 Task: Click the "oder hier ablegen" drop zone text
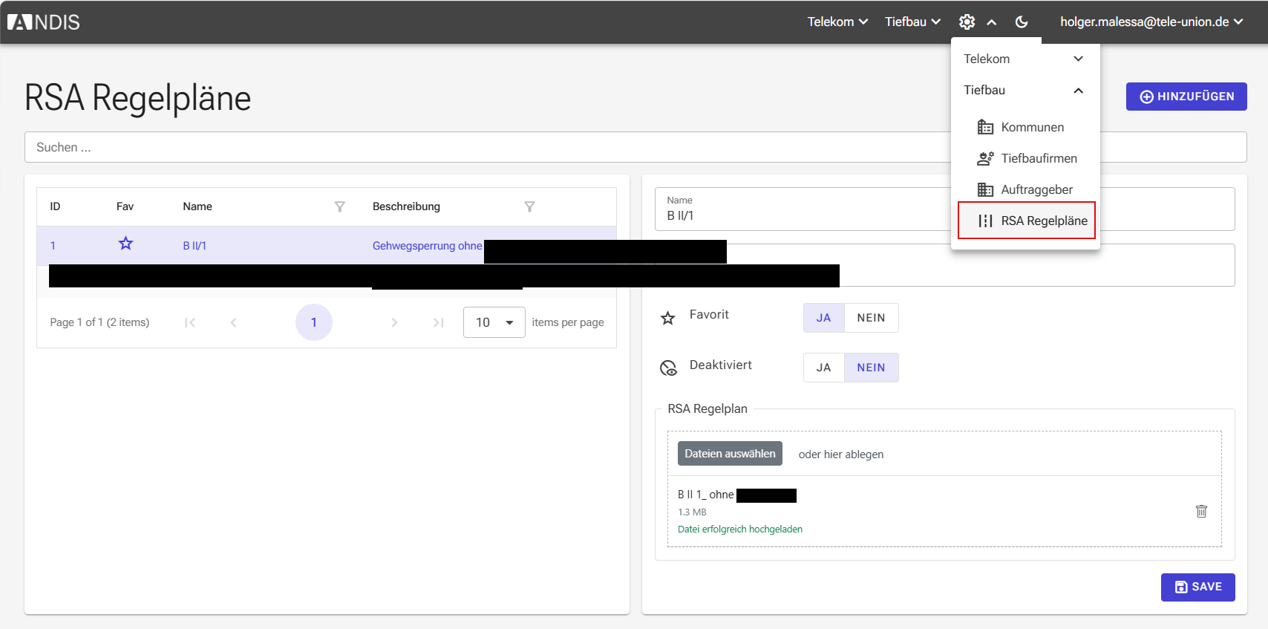pos(841,454)
